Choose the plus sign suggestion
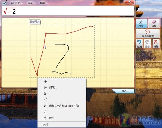This screenshot has width=162, height=128. pyautogui.click(x=62, y=82)
